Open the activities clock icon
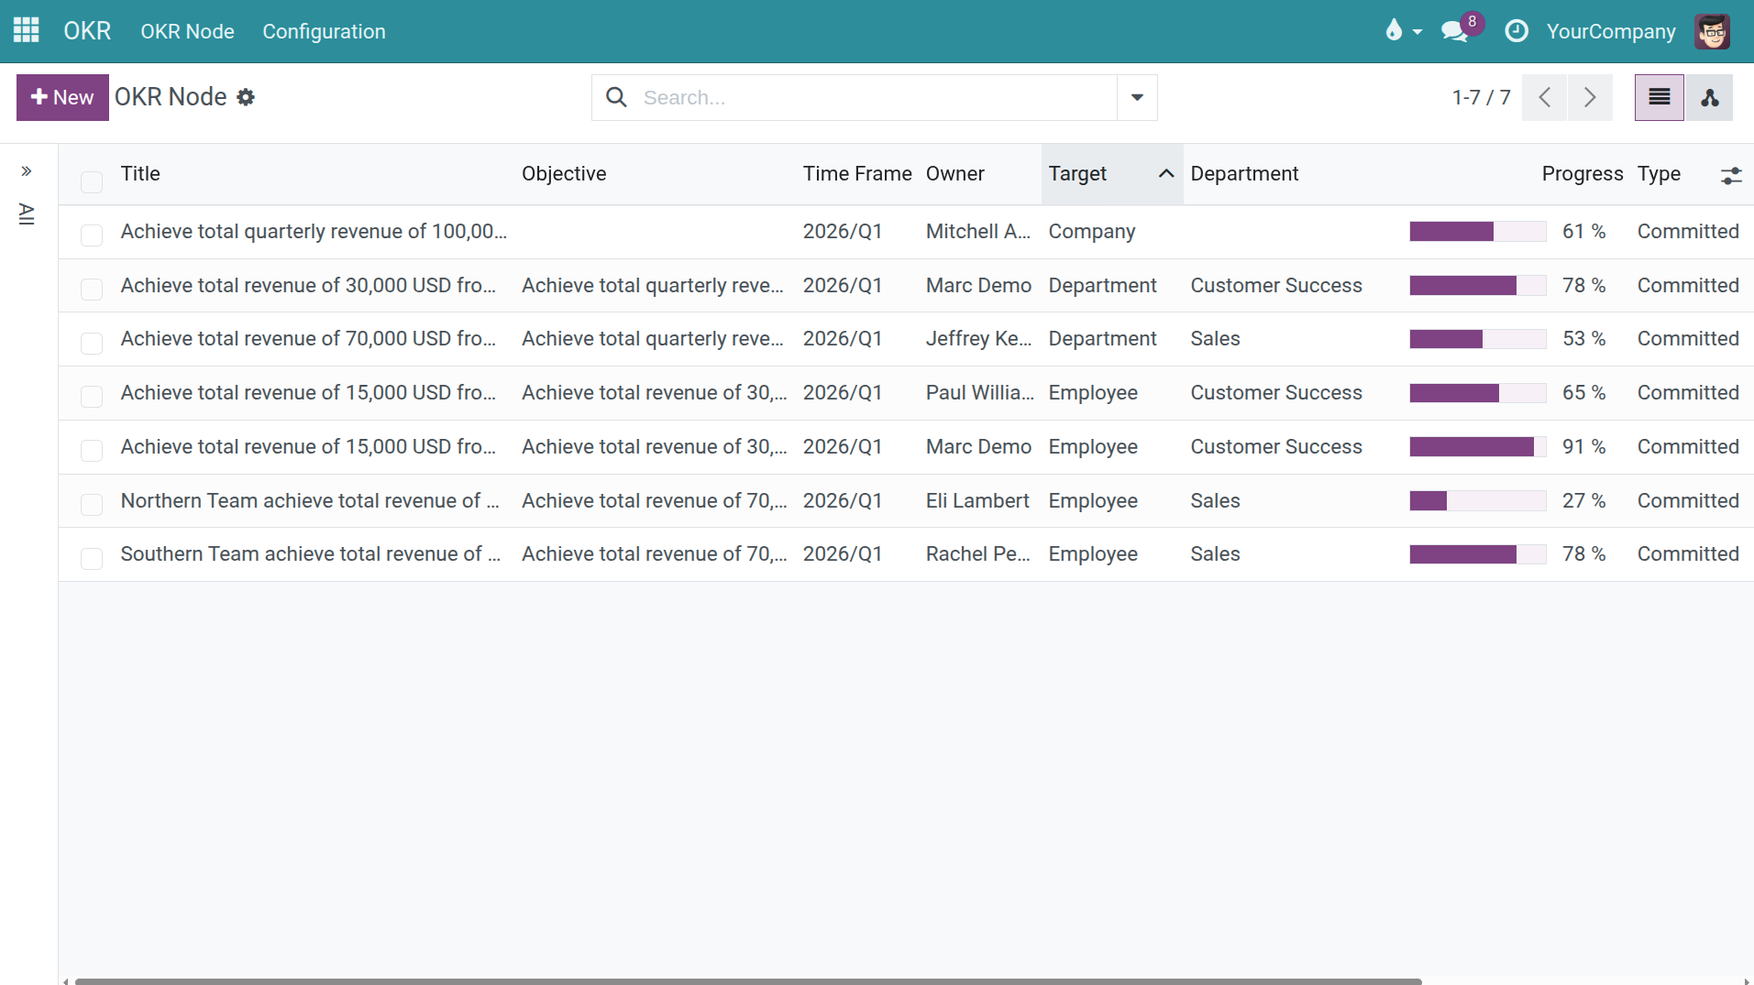The image size is (1754, 985). pyautogui.click(x=1517, y=31)
